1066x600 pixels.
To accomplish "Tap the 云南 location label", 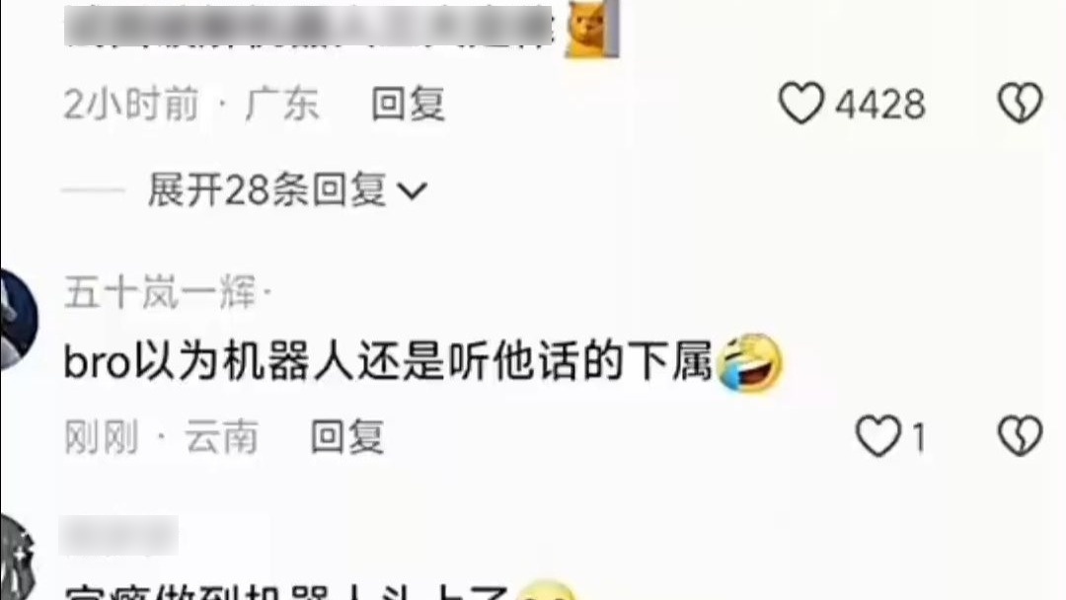I will point(222,436).
